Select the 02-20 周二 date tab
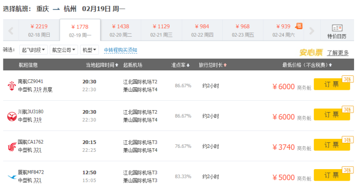This screenshot has height=188, width=358. pos(121,31)
